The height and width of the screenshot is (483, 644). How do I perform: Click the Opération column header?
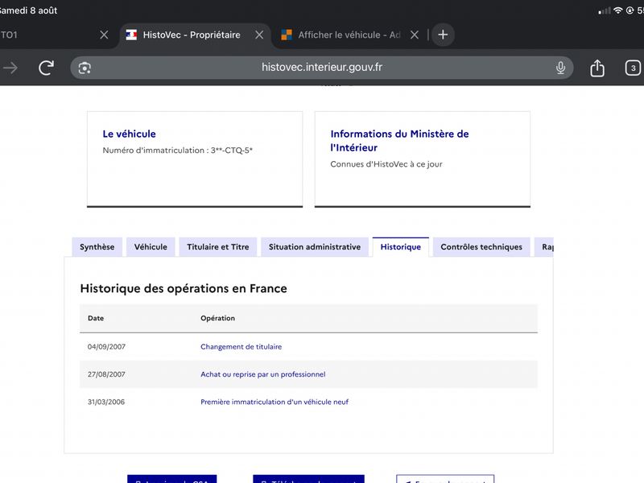(217, 318)
